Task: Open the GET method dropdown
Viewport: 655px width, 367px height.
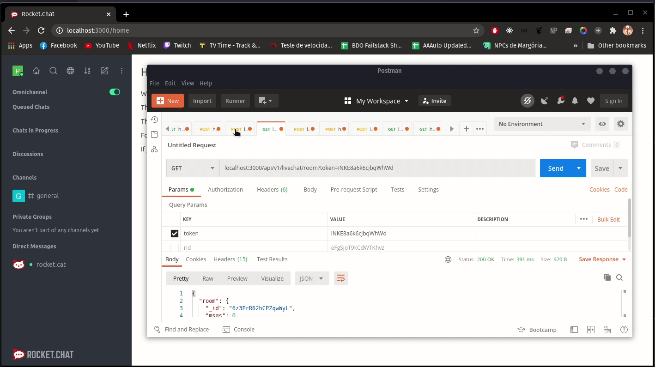Action: (193, 168)
